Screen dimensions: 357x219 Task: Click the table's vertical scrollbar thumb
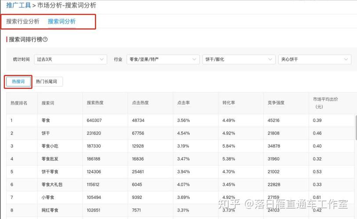tap(356, 127)
